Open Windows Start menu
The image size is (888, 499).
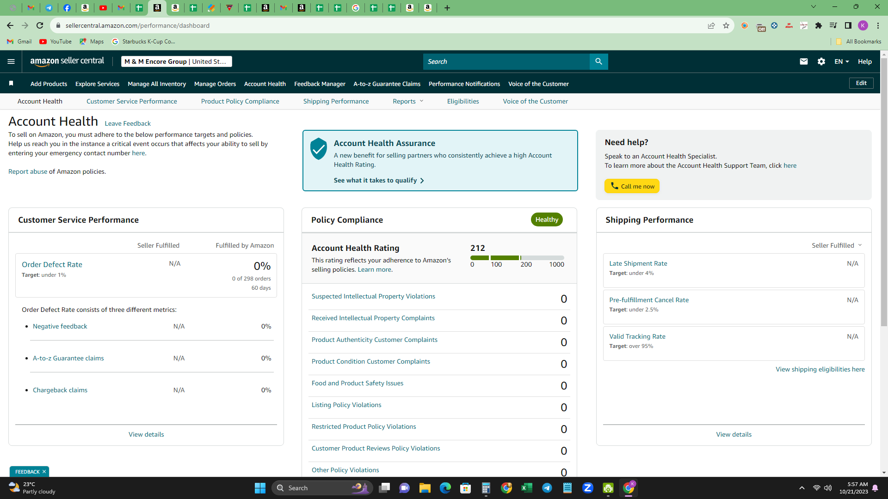260,488
